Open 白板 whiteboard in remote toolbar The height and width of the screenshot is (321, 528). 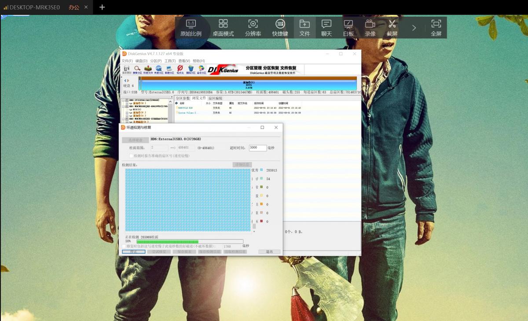pyautogui.click(x=348, y=28)
